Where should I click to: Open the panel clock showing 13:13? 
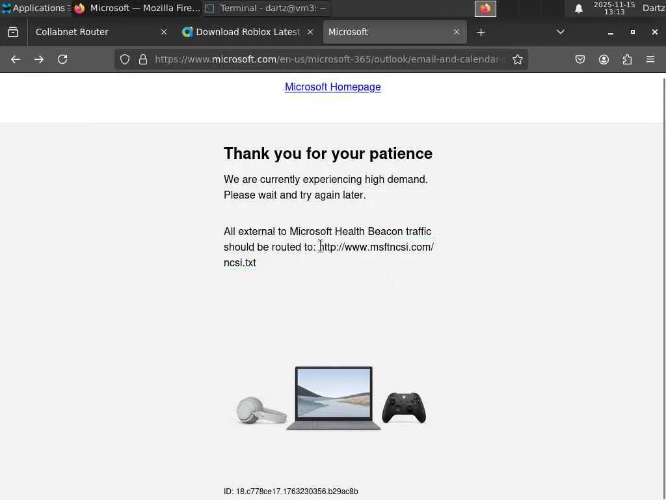tap(614, 8)
